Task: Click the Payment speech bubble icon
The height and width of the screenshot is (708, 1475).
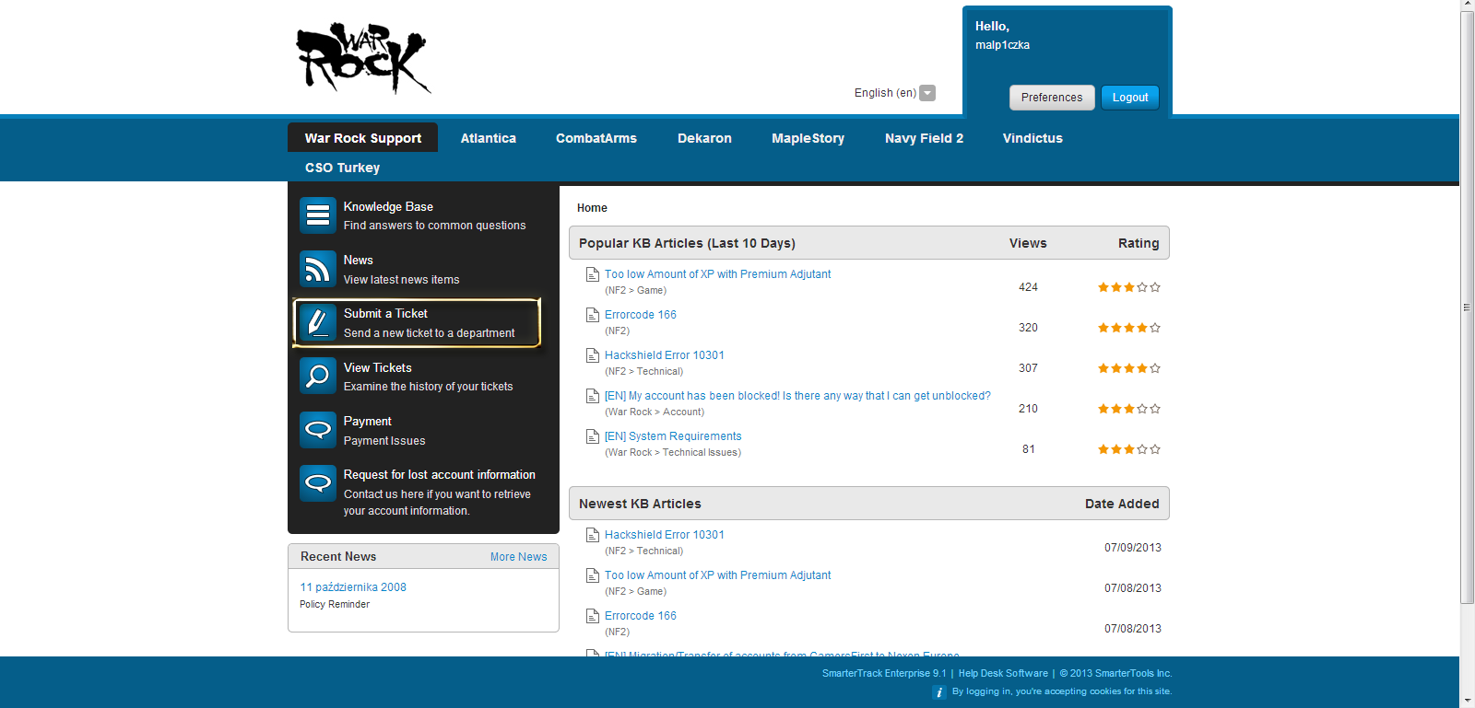Action: coord(318,429)
